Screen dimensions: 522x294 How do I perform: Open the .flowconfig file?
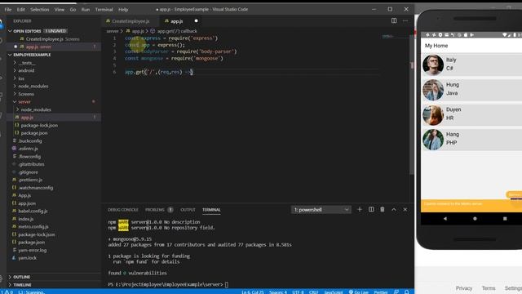[29, 156]
